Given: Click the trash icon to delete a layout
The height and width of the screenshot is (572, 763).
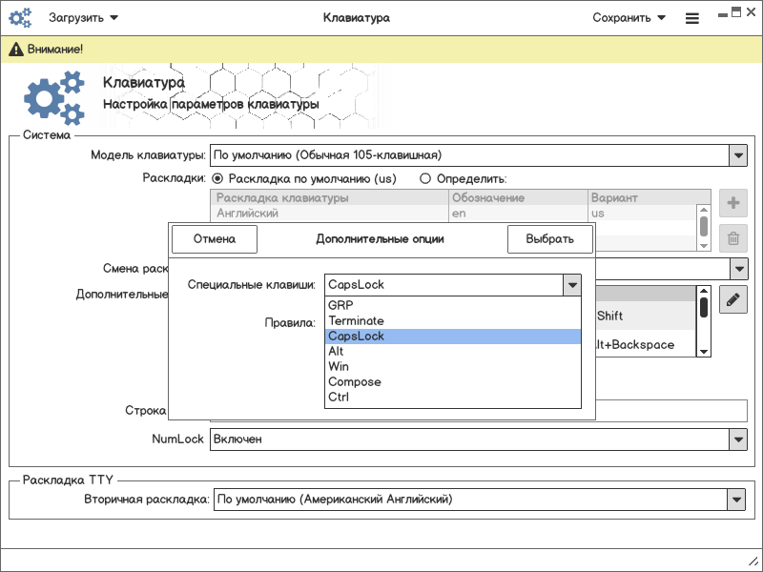Looking at the screenshot, I should [x=732, y=239].
